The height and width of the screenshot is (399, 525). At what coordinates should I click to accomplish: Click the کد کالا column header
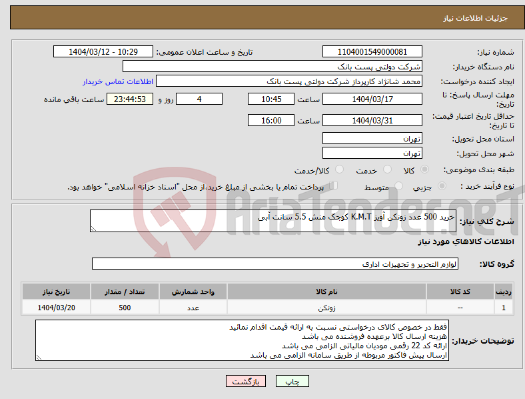click(460, 292)
